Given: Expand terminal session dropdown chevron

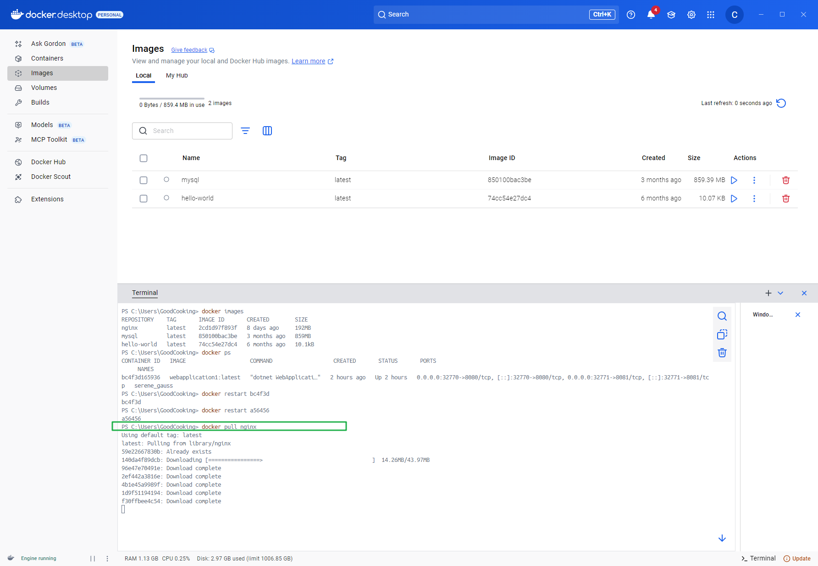Looking at the screenshot, I should 780,293.
